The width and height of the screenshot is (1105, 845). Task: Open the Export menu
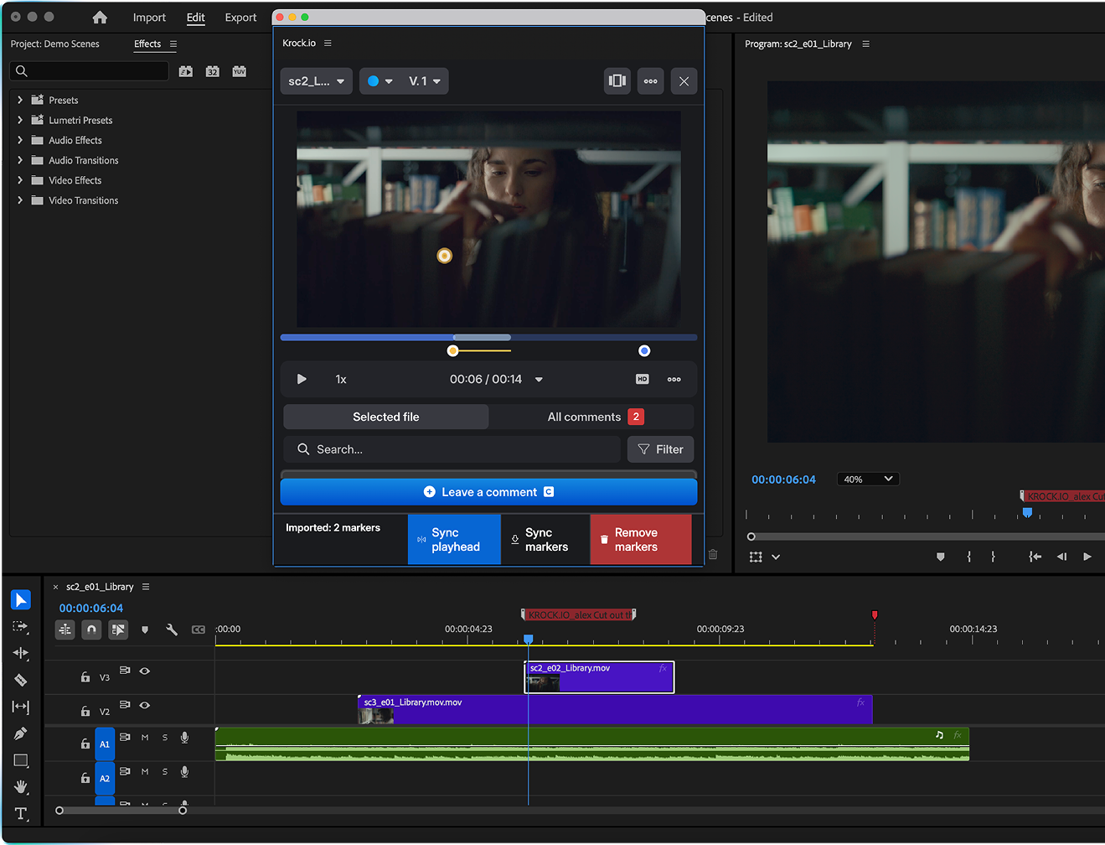click(x=240, y=17)
